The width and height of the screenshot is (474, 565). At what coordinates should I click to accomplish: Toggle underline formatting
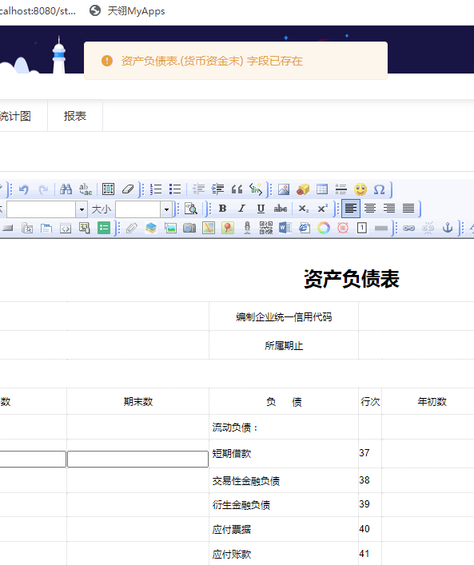pyautogui.click(x=261, y=209)
